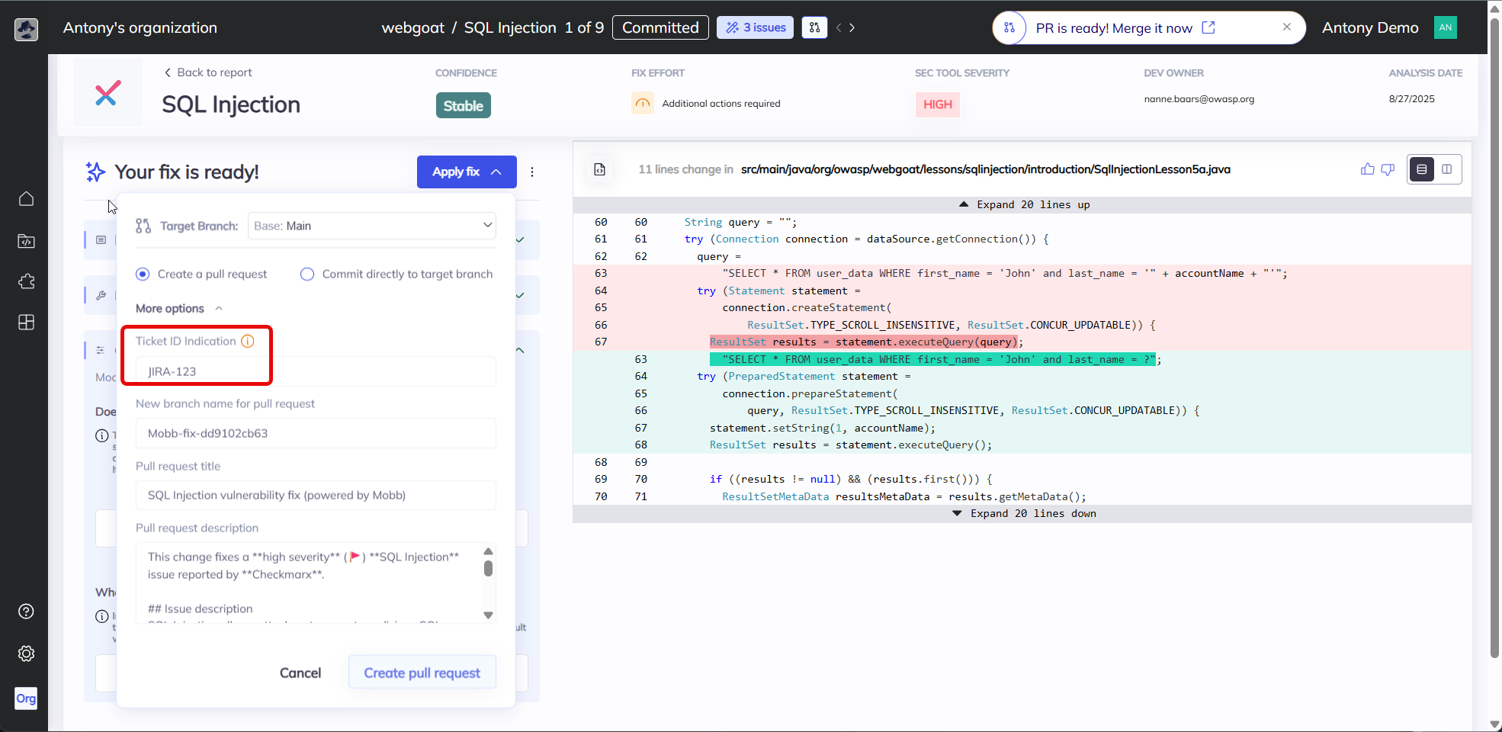Open the integrations puzzle icon
Viewport: 1502px width, 732px height.
coord(26,281)
